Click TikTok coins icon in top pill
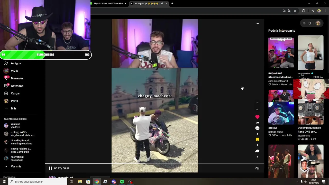This screenshot has height=185, width=329. (304, 23)
